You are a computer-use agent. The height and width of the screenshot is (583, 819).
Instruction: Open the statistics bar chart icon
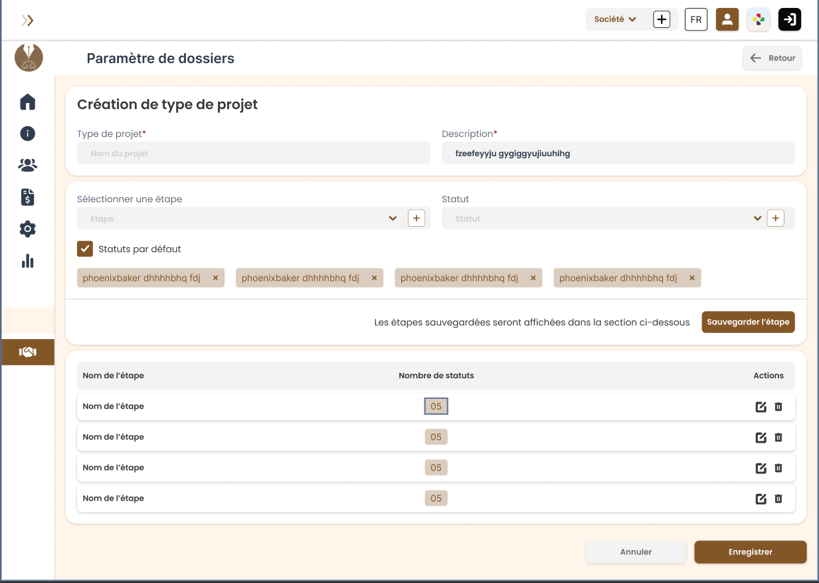click(x=27, y=261)
